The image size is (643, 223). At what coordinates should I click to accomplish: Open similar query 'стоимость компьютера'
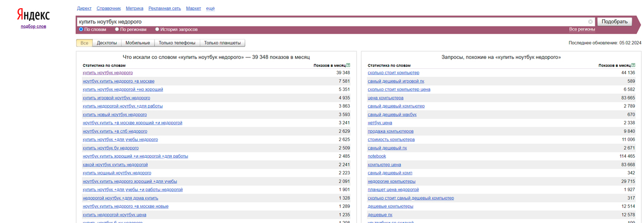(x=391, y=140)
